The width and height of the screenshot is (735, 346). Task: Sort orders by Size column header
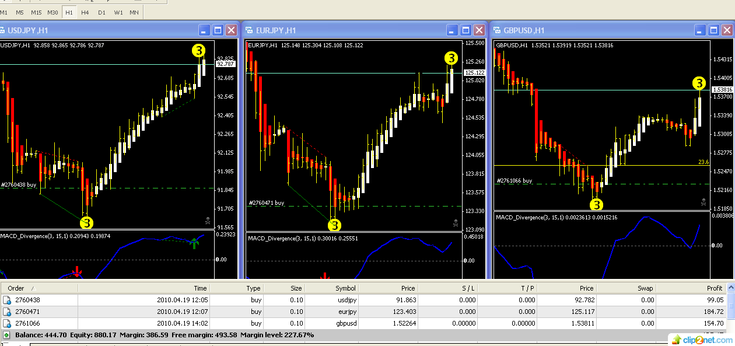tap(285, 288)
